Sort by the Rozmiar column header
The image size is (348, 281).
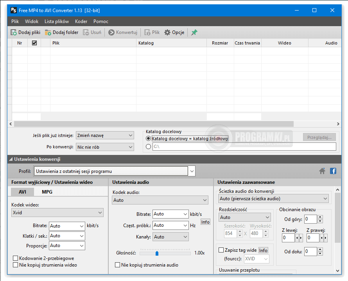coord(220,43)
